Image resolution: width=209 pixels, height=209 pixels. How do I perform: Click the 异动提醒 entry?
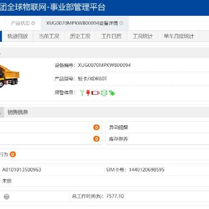point(118,127)
